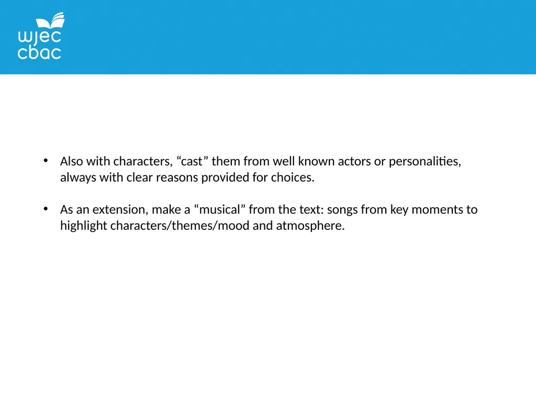The image size is (536, 402).
Task: Click the WJEC CBAC logo
Action: [x=41, y=36]
